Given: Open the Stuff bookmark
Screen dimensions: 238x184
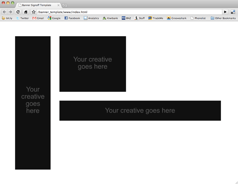Looking at the screenshot, I should pyautogui.click(x=140, y=18).
